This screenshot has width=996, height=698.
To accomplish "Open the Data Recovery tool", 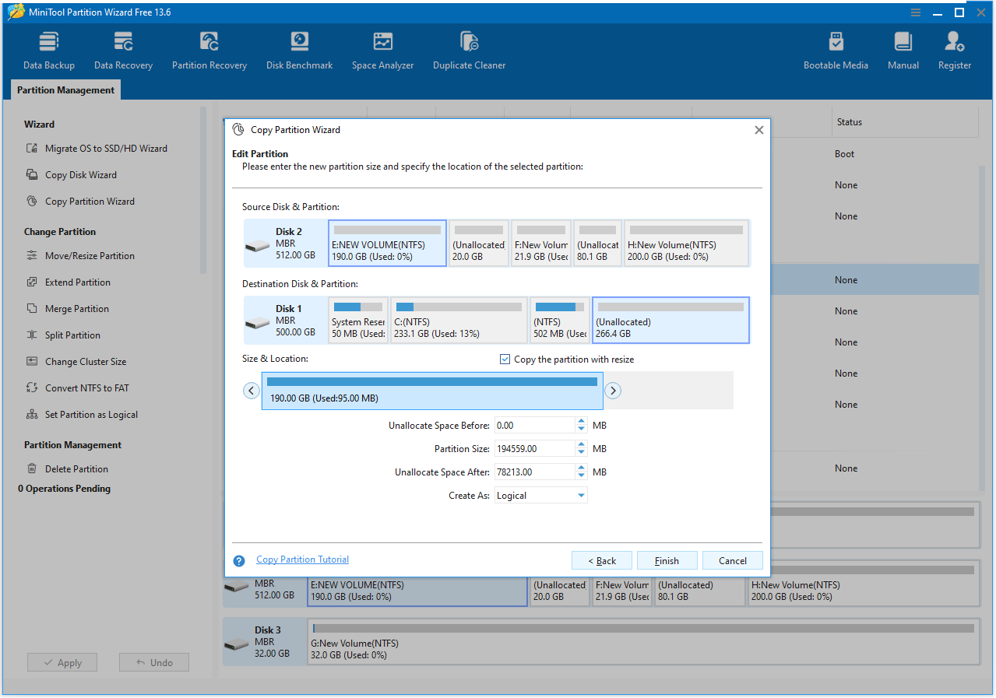I will (x=123, y=51).
